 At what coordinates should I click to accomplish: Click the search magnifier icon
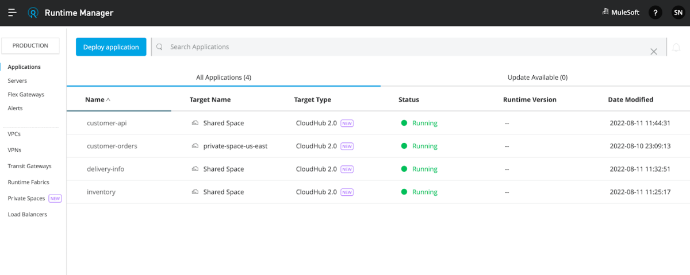click(x=160, y=47)
